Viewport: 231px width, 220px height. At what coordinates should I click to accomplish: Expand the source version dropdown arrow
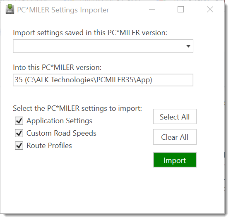tap(188, 46)
